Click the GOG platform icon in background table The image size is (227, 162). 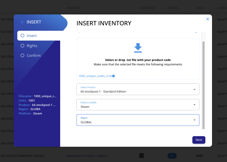coord(142,156)
